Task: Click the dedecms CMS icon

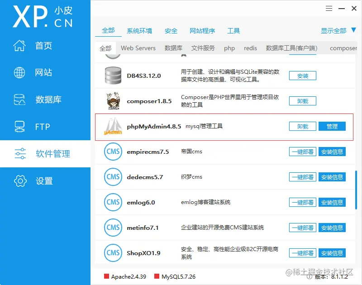Action: (113, 177)
